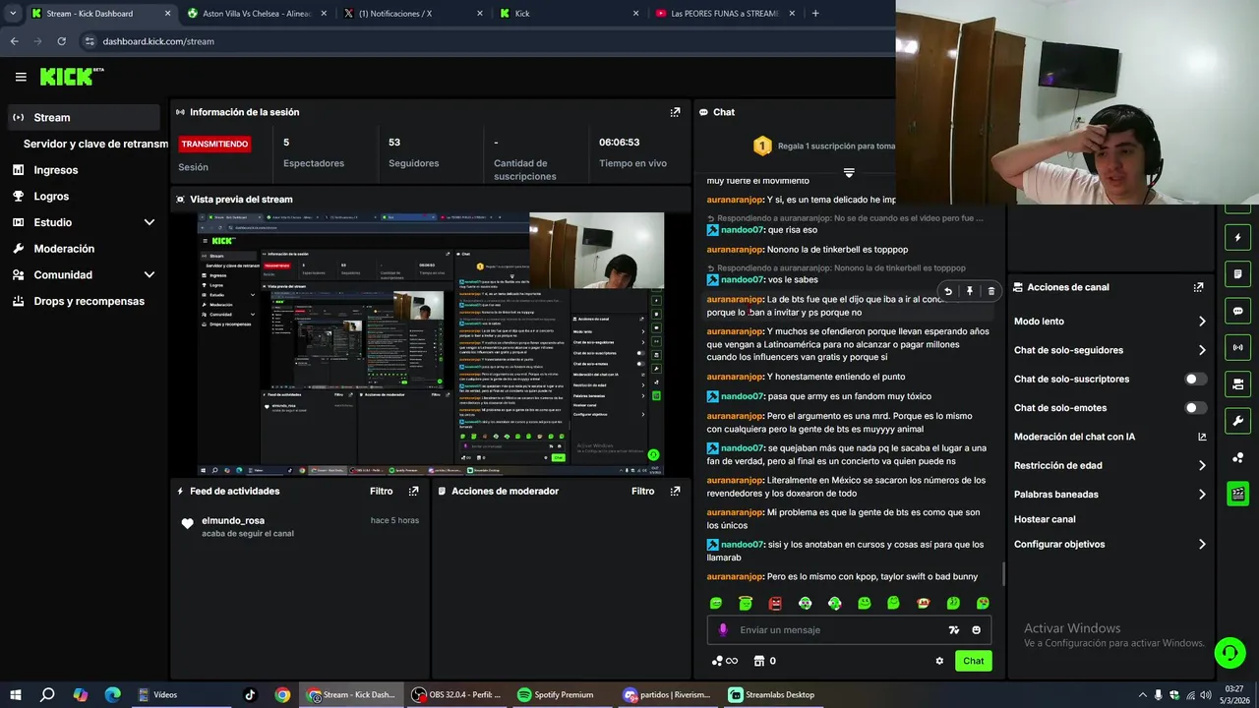Click the elmundo_rosa follower name

tap(233, 520)
